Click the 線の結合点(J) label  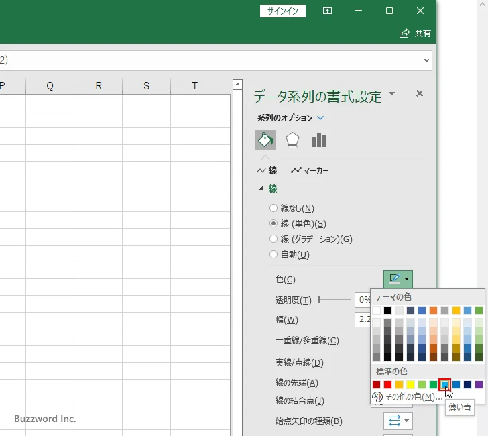[x=300, y=401]
